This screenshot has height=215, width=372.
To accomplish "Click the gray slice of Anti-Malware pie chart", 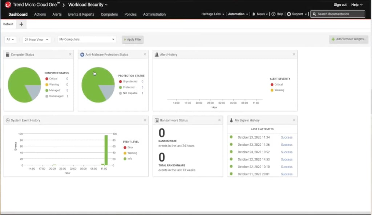I will coord(108,91).
